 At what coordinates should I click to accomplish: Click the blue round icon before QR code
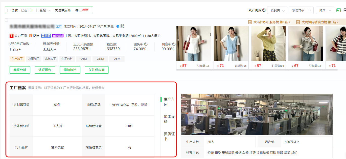click(118, 26)
